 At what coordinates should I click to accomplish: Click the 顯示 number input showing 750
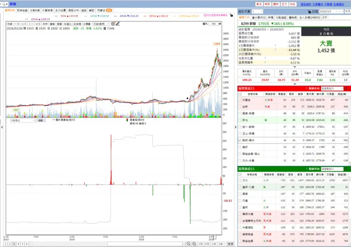(x=214, y=24)
